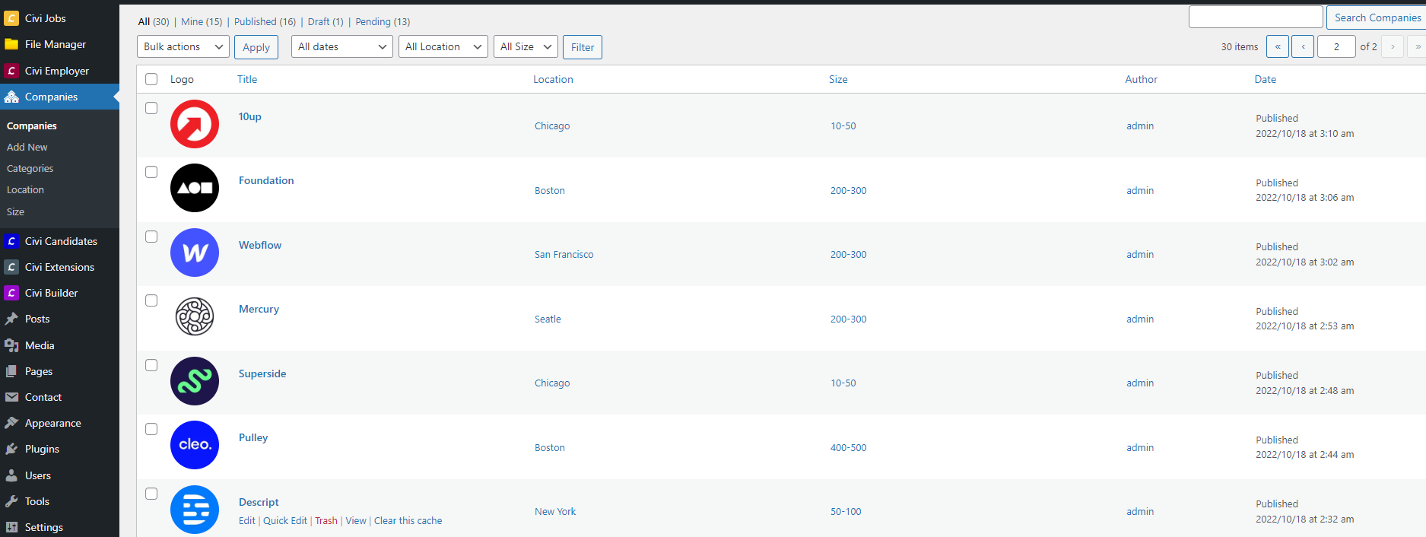This screenshot has height=537, width=1426.
Task: Click the 10up company logo
Action: tap(195, 124)
